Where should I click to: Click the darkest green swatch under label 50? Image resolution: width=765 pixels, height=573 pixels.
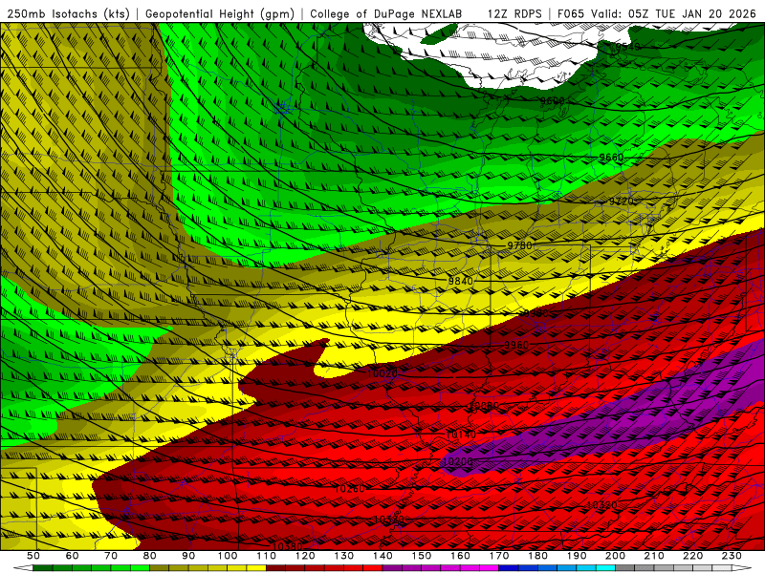point(43,568)
